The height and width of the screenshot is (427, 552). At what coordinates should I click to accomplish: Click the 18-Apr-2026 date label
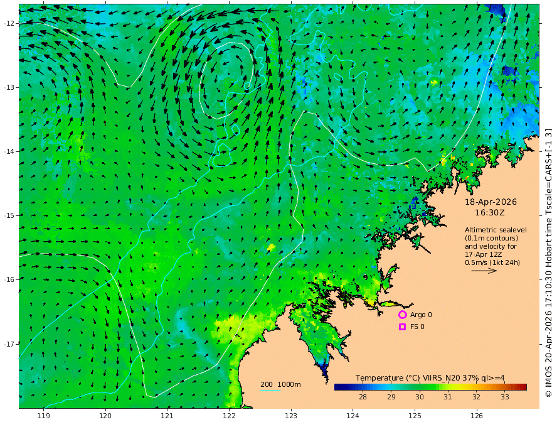tap(491, 202)
